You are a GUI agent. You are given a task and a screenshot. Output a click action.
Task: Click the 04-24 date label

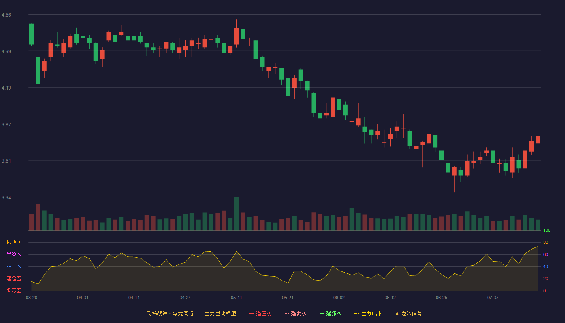(185, 298)
